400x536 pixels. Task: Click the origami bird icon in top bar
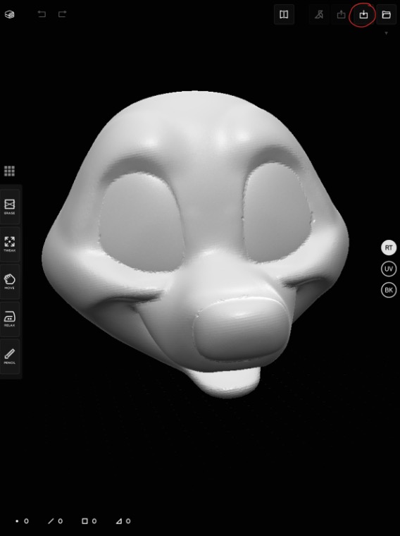tap(319, 14)
